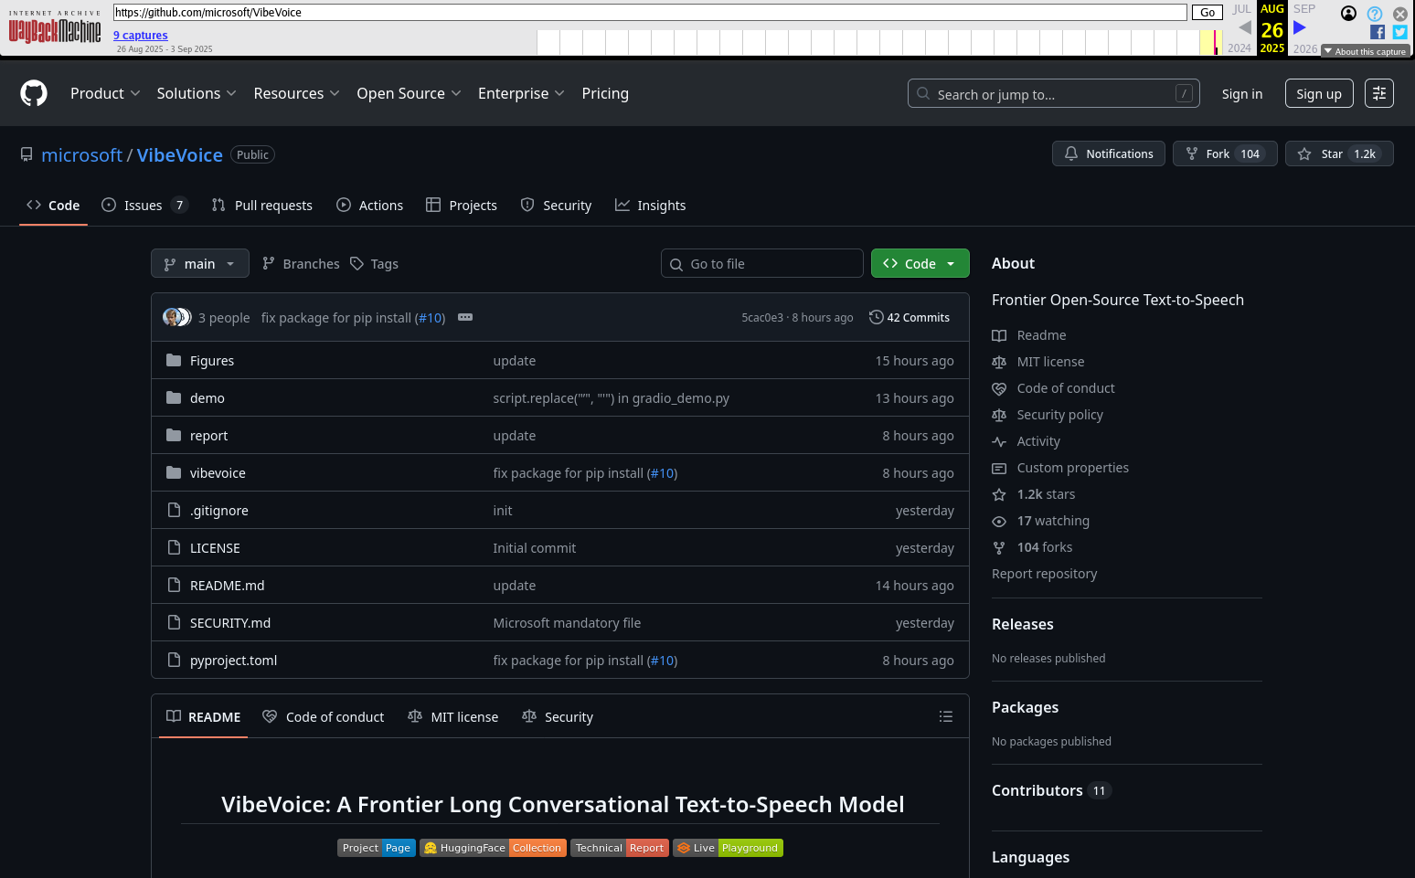Expand the Resources menu

(x=297, y=93)
